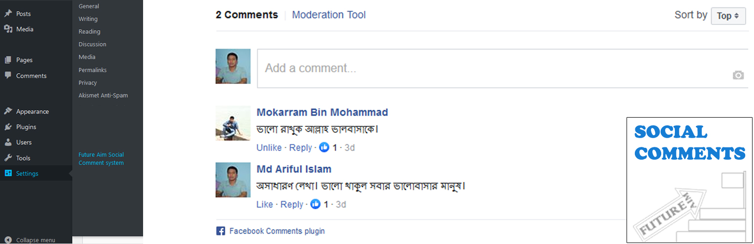Reply to Mokarram Bin Mohammad's comment
The width and height of the screenshot is (754, 244).
(x=300, y=147)
